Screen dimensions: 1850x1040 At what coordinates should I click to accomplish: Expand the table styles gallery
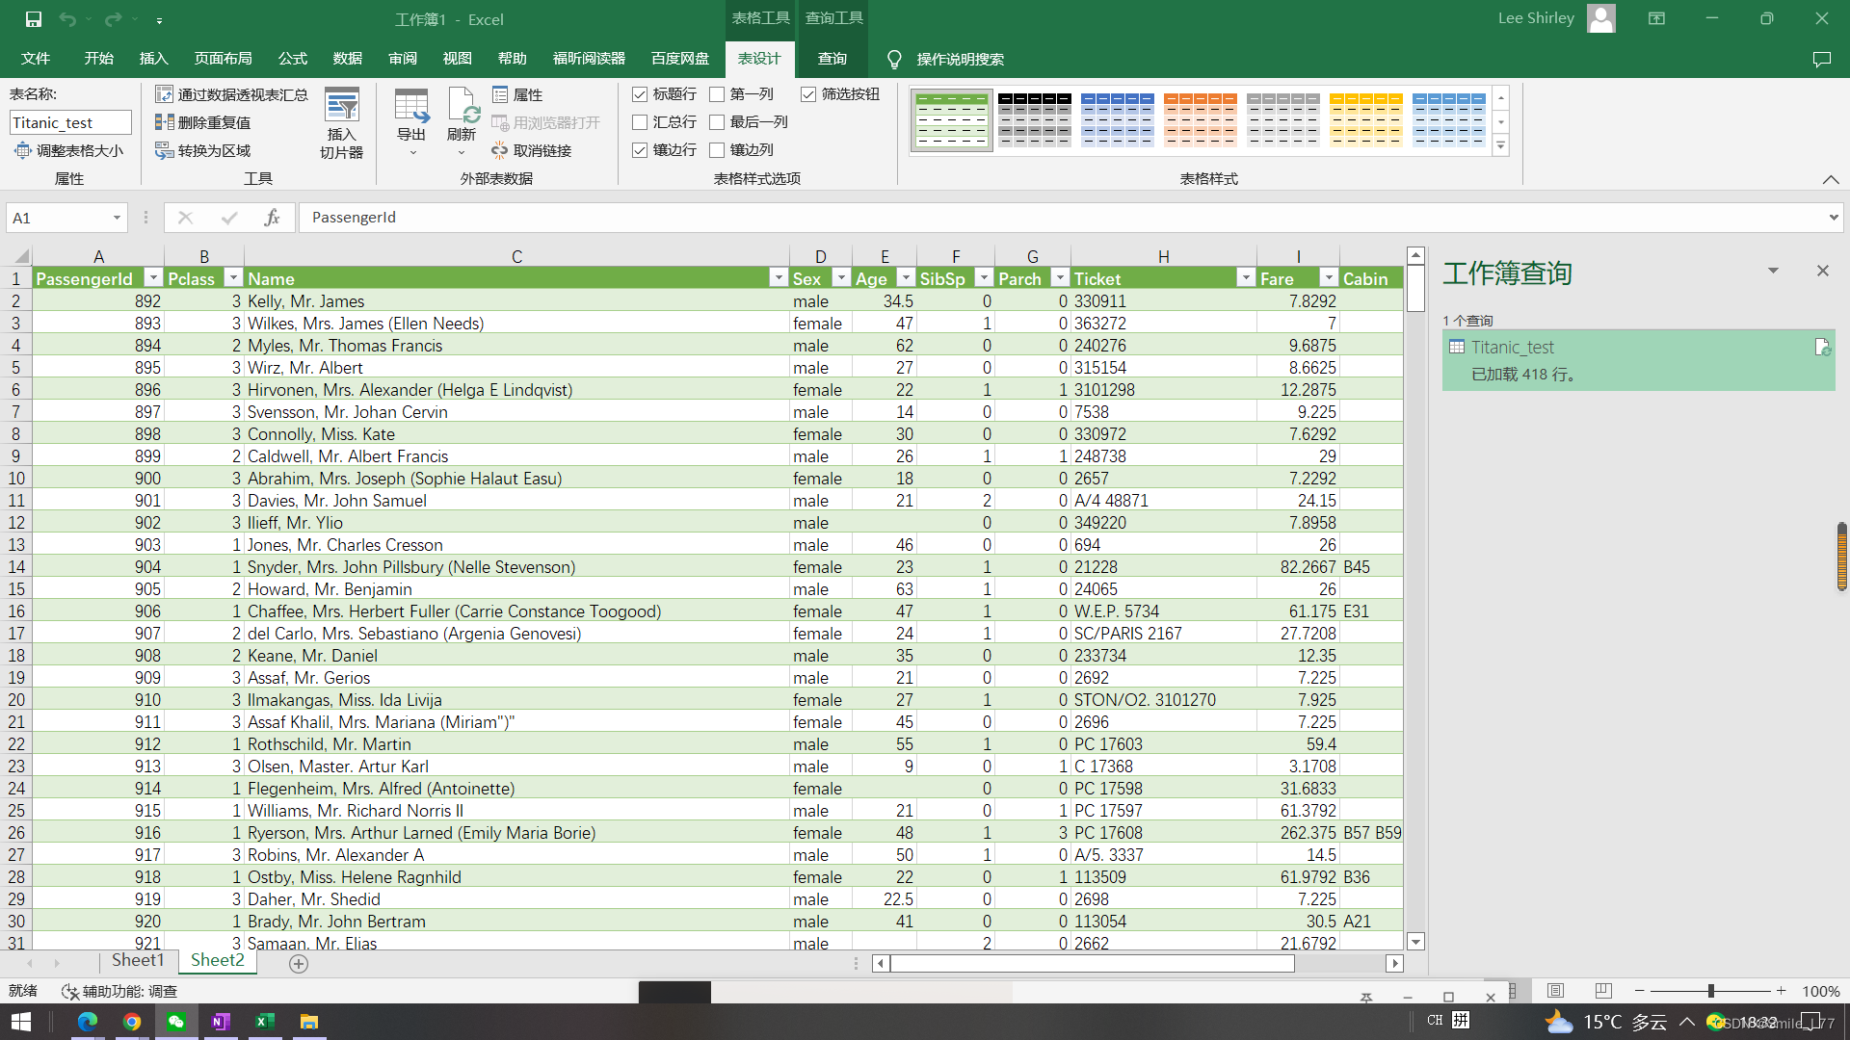1500,146
